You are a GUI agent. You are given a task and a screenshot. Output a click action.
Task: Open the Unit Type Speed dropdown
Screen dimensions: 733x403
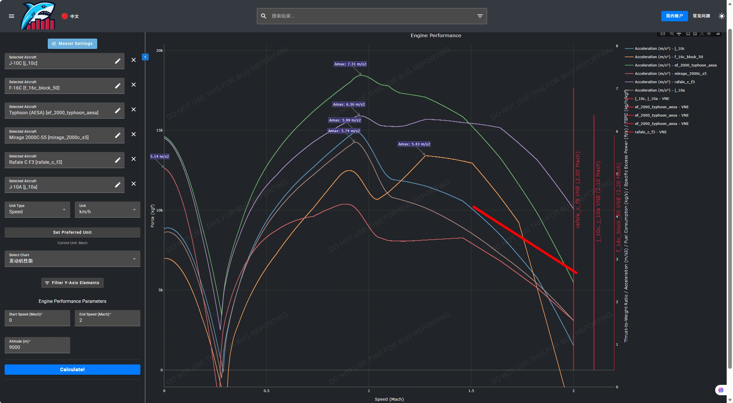37,210
